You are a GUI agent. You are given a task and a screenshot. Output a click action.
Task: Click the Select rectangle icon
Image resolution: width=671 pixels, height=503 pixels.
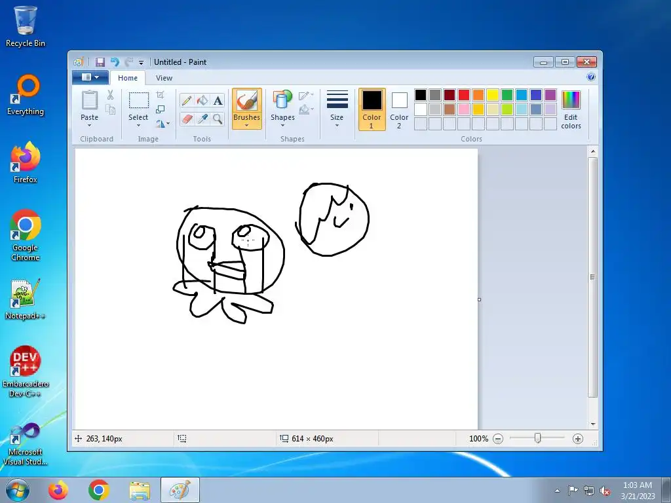[x=139, y=100]
